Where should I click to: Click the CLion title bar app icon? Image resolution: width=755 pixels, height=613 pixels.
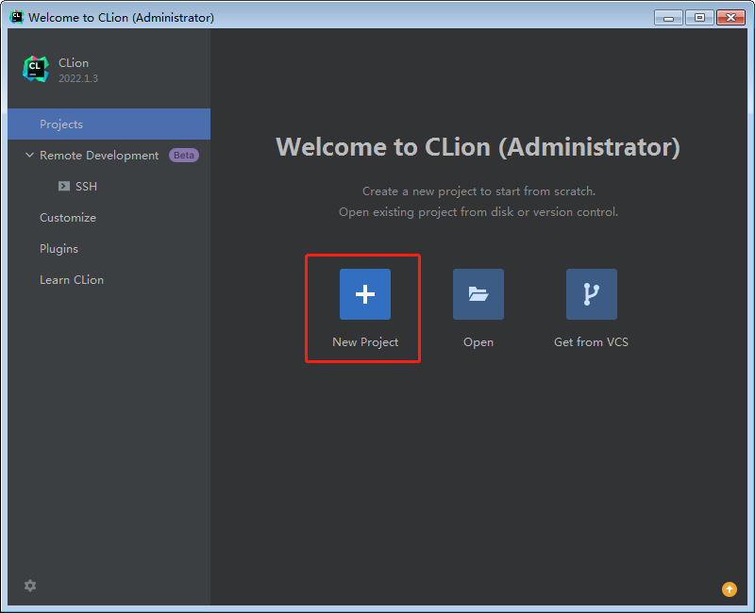coord(16,17)
